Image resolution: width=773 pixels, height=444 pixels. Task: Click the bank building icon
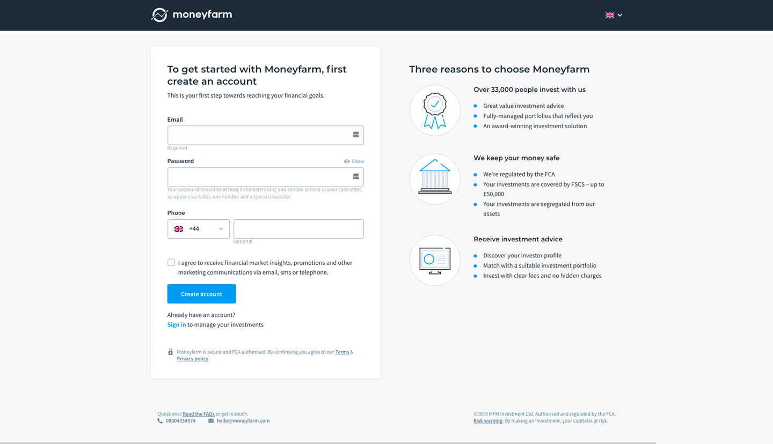[435, 179]
